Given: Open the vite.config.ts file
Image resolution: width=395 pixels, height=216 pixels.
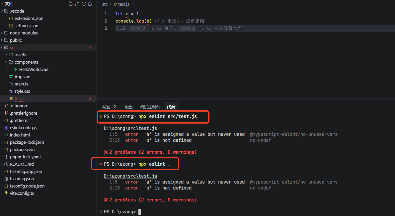Looking at the screenshot, I should pyautogui.click(x=22, y=193).
